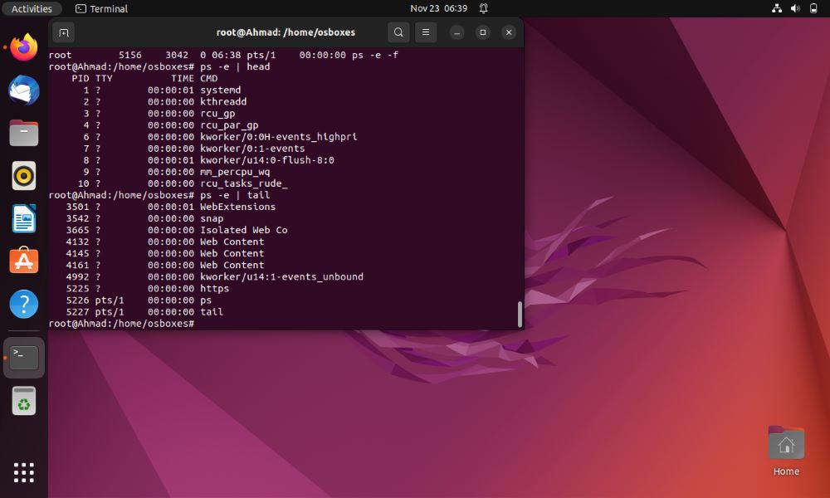Click 'Isolated Web Co' process name

point(243,230)
